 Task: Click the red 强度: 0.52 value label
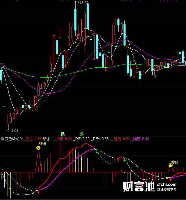point(120,139)
